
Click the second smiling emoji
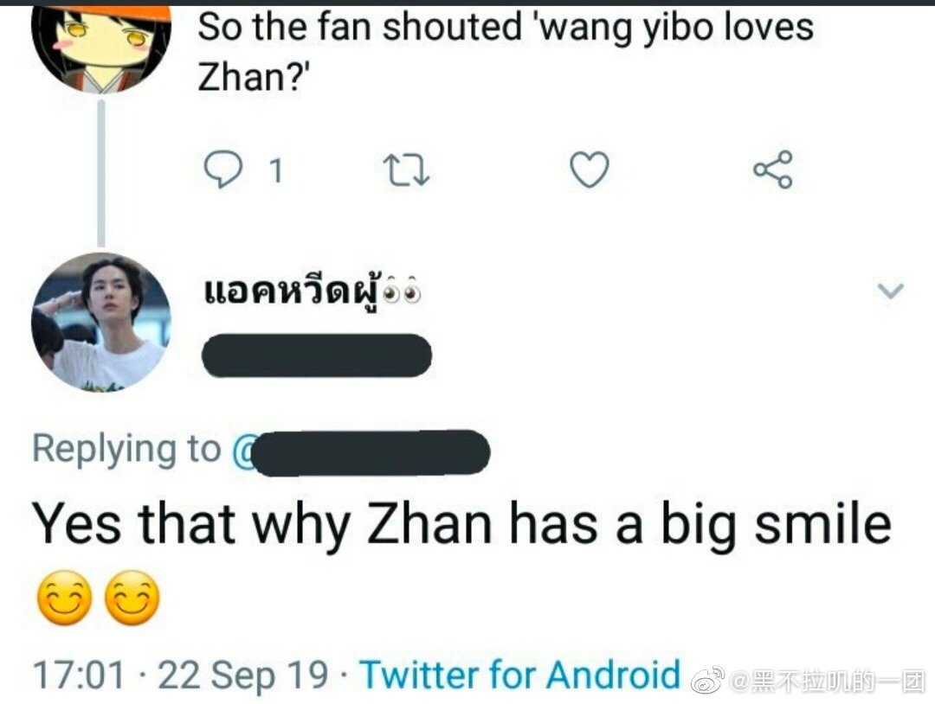[x=132, y=598]
